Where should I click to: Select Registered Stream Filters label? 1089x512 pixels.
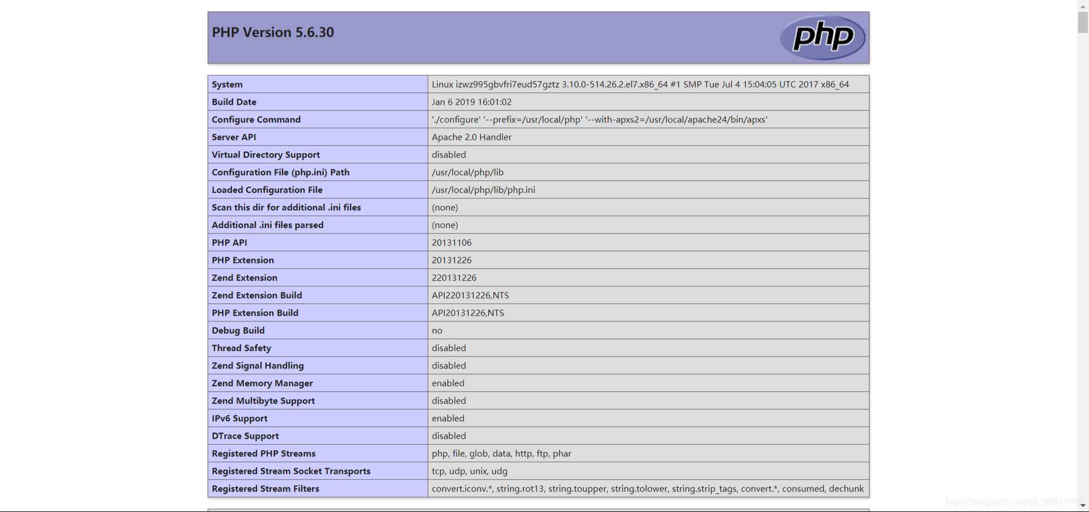[x=265, y=489]
